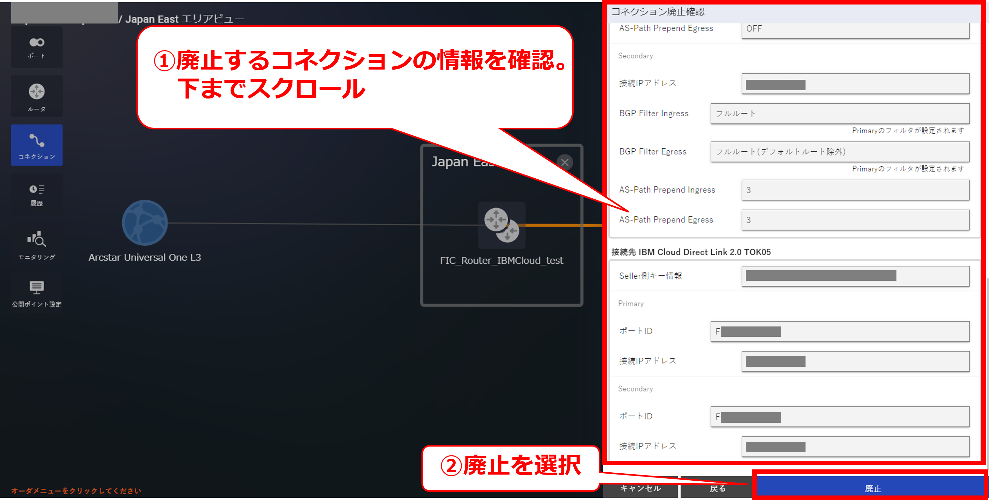989x500 pixels.
Task: Open the モニタリング (Monitoring) sidebar icon
Action: point(36,245)
